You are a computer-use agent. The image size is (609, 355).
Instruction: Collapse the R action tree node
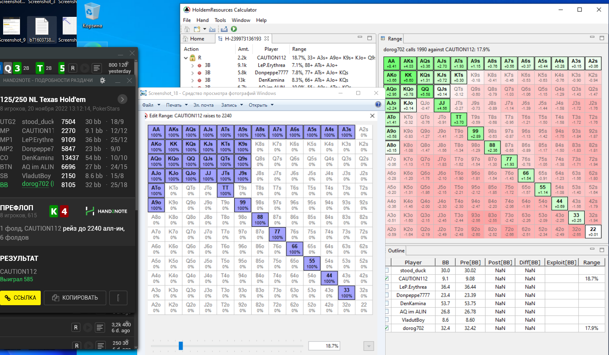pyautogui.click(x=186, y=58)
